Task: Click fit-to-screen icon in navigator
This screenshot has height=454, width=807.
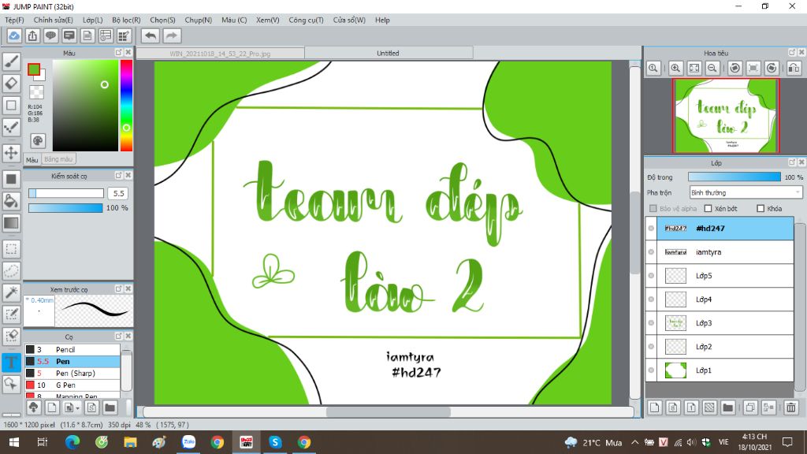Action: pos(694,68)
